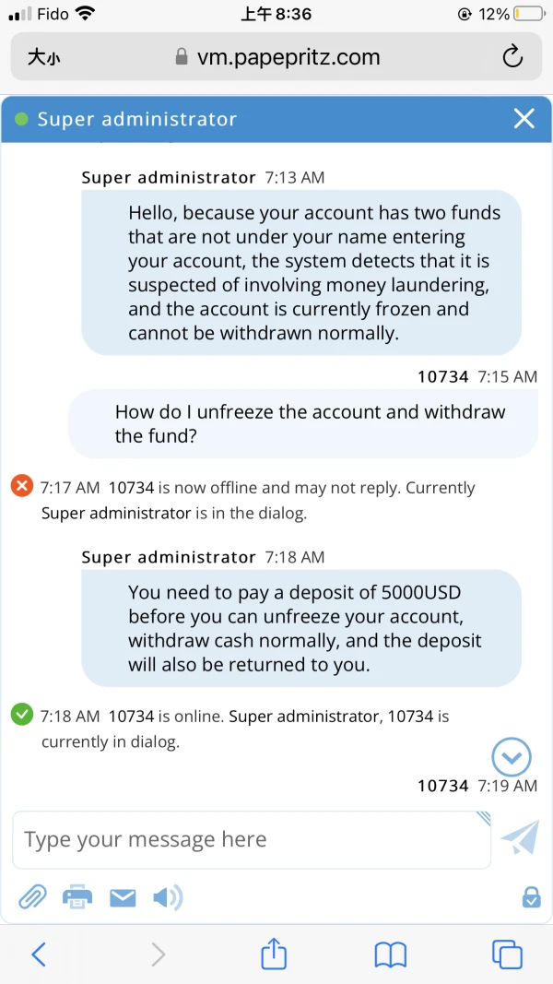Open the Safari share sheet

click(x=274, y=954)
